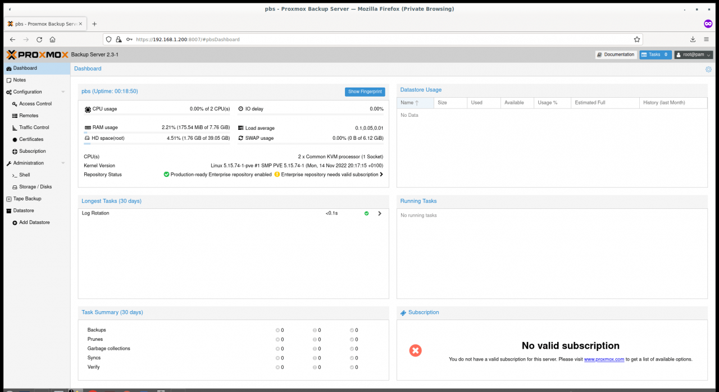Expand the Log Rotation task details

pos(379,213)
